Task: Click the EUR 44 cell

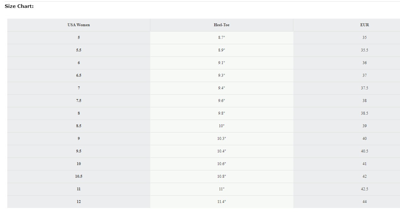Action: pyautogui.click(x=364, y=202)
